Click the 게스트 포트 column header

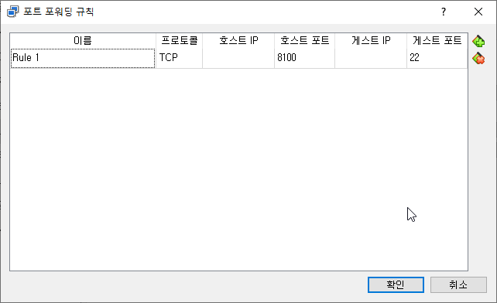click(437, 40)
